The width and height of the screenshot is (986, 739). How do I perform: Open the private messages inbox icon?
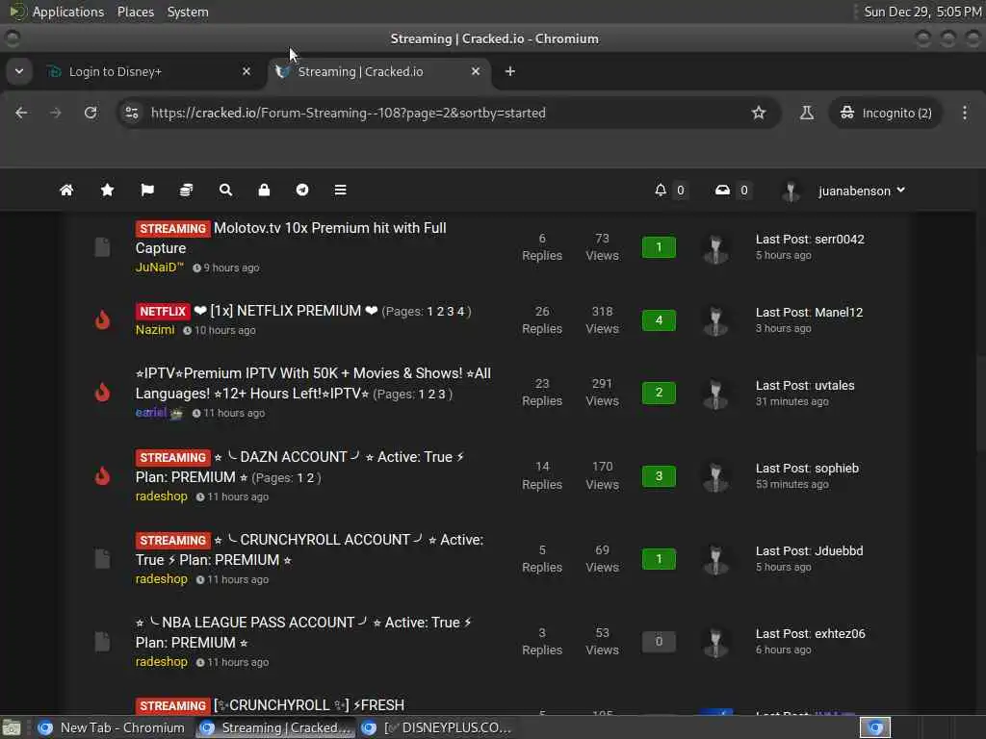(722, 191)
